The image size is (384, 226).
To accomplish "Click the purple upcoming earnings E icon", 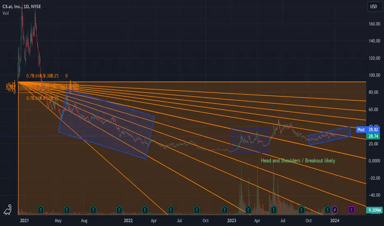I will click(351, 210).
